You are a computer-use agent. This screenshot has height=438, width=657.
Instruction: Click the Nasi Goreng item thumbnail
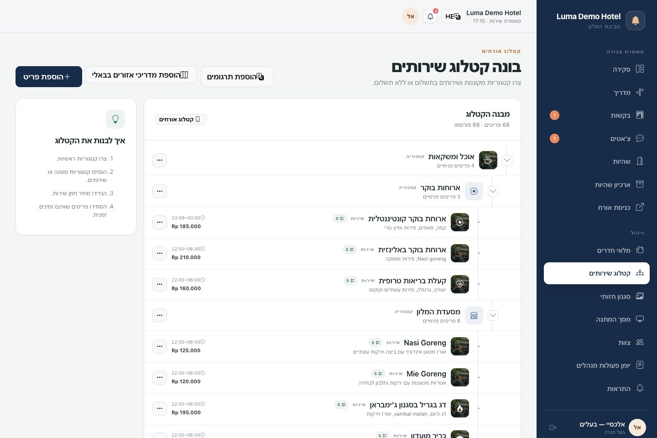(x=460, y=346)
